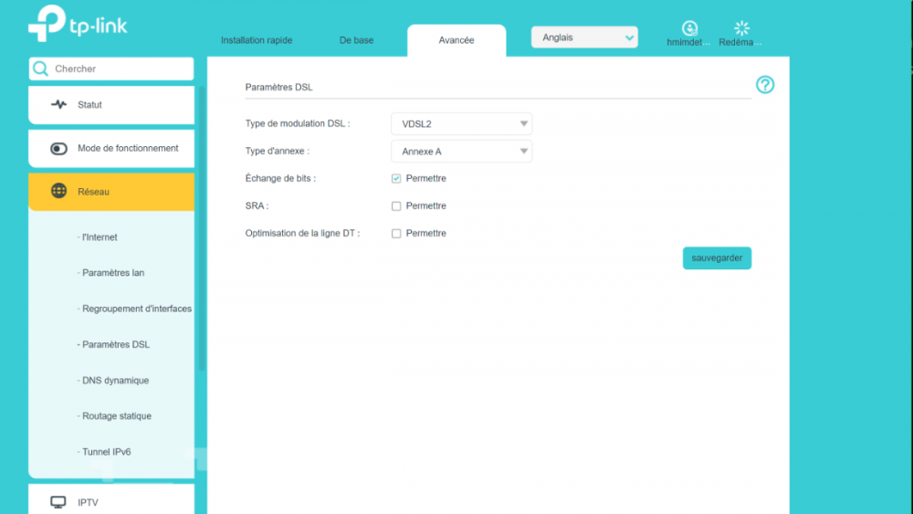This screenshot has height=514, width=913.
Task: Click the Redémarrer spinner icon
Action: pos(741,28)
